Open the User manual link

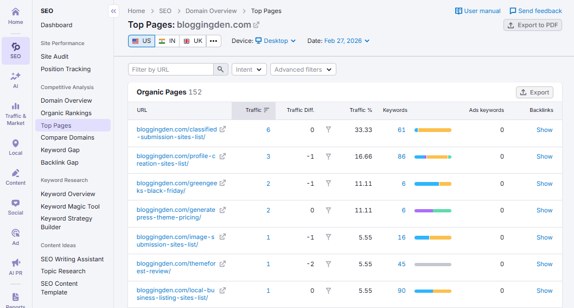coord(478,11)
